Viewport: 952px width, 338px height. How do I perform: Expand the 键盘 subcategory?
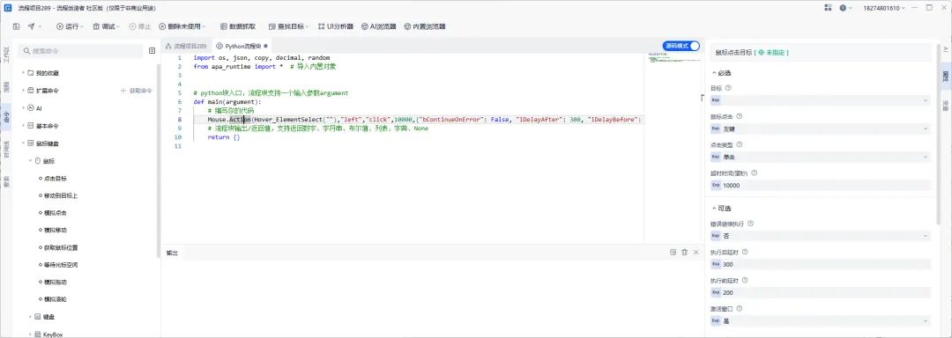30,317
